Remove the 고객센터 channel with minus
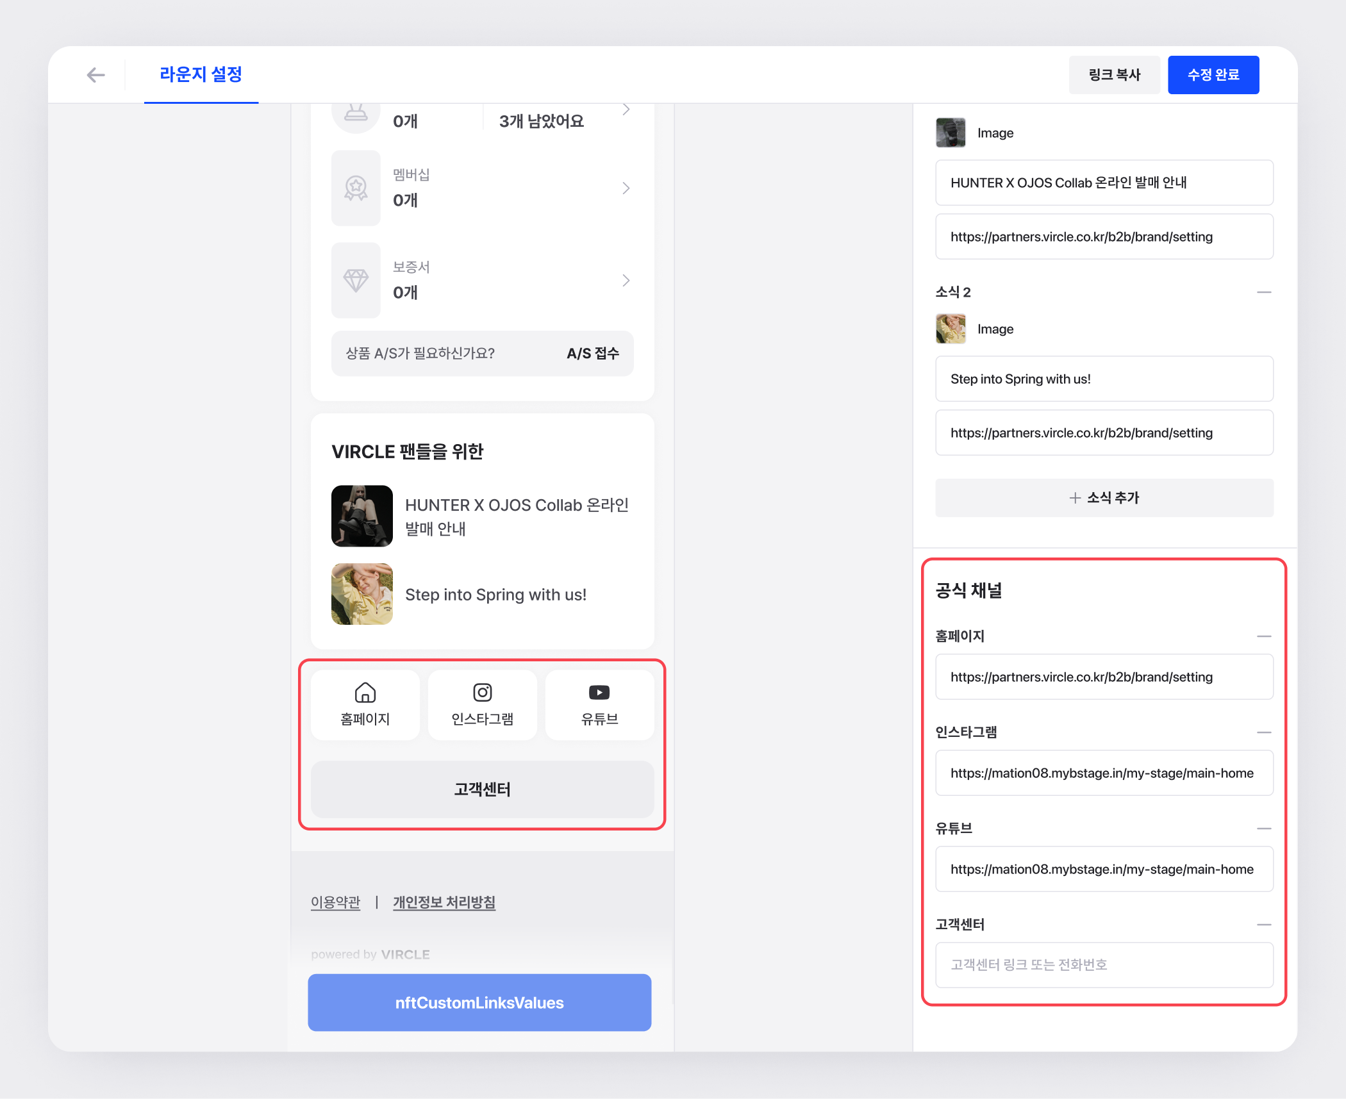The width and height of the screenshot is (1346, 1099). pos(1263,925)
